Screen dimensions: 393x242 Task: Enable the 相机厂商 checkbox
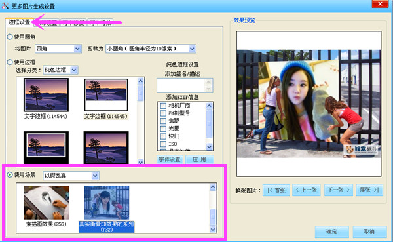pos(163,106)
